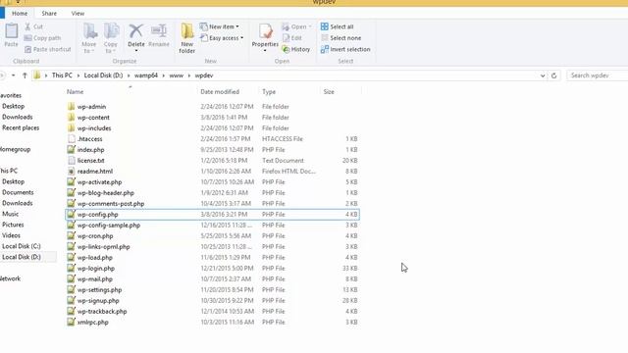The image size is (628, 353).
Task: Create a New folder
Action: [x=187, y=38]
